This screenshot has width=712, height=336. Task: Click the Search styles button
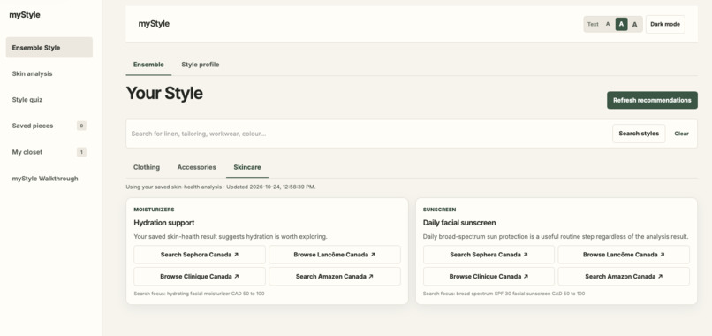[x=639, y=134]
